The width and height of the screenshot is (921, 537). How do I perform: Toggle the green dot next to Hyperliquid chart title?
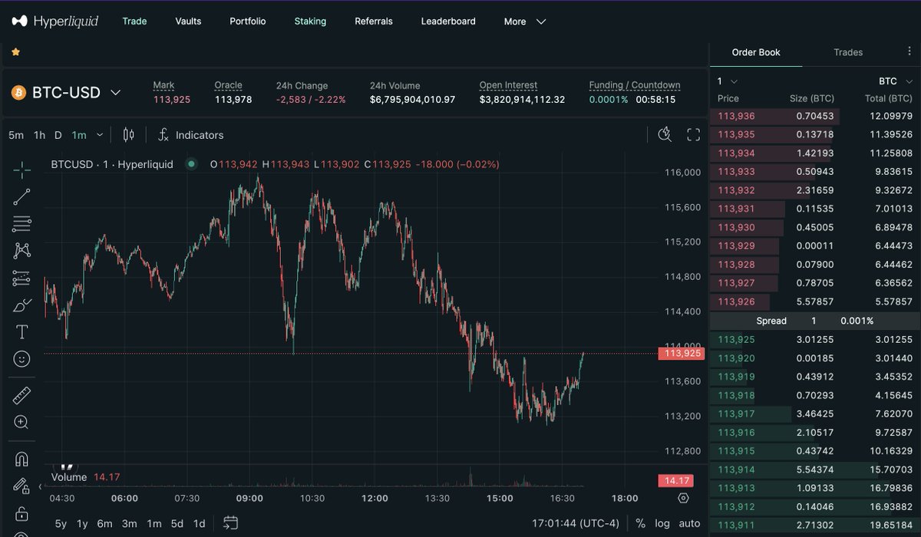click(x=192, y=164)
